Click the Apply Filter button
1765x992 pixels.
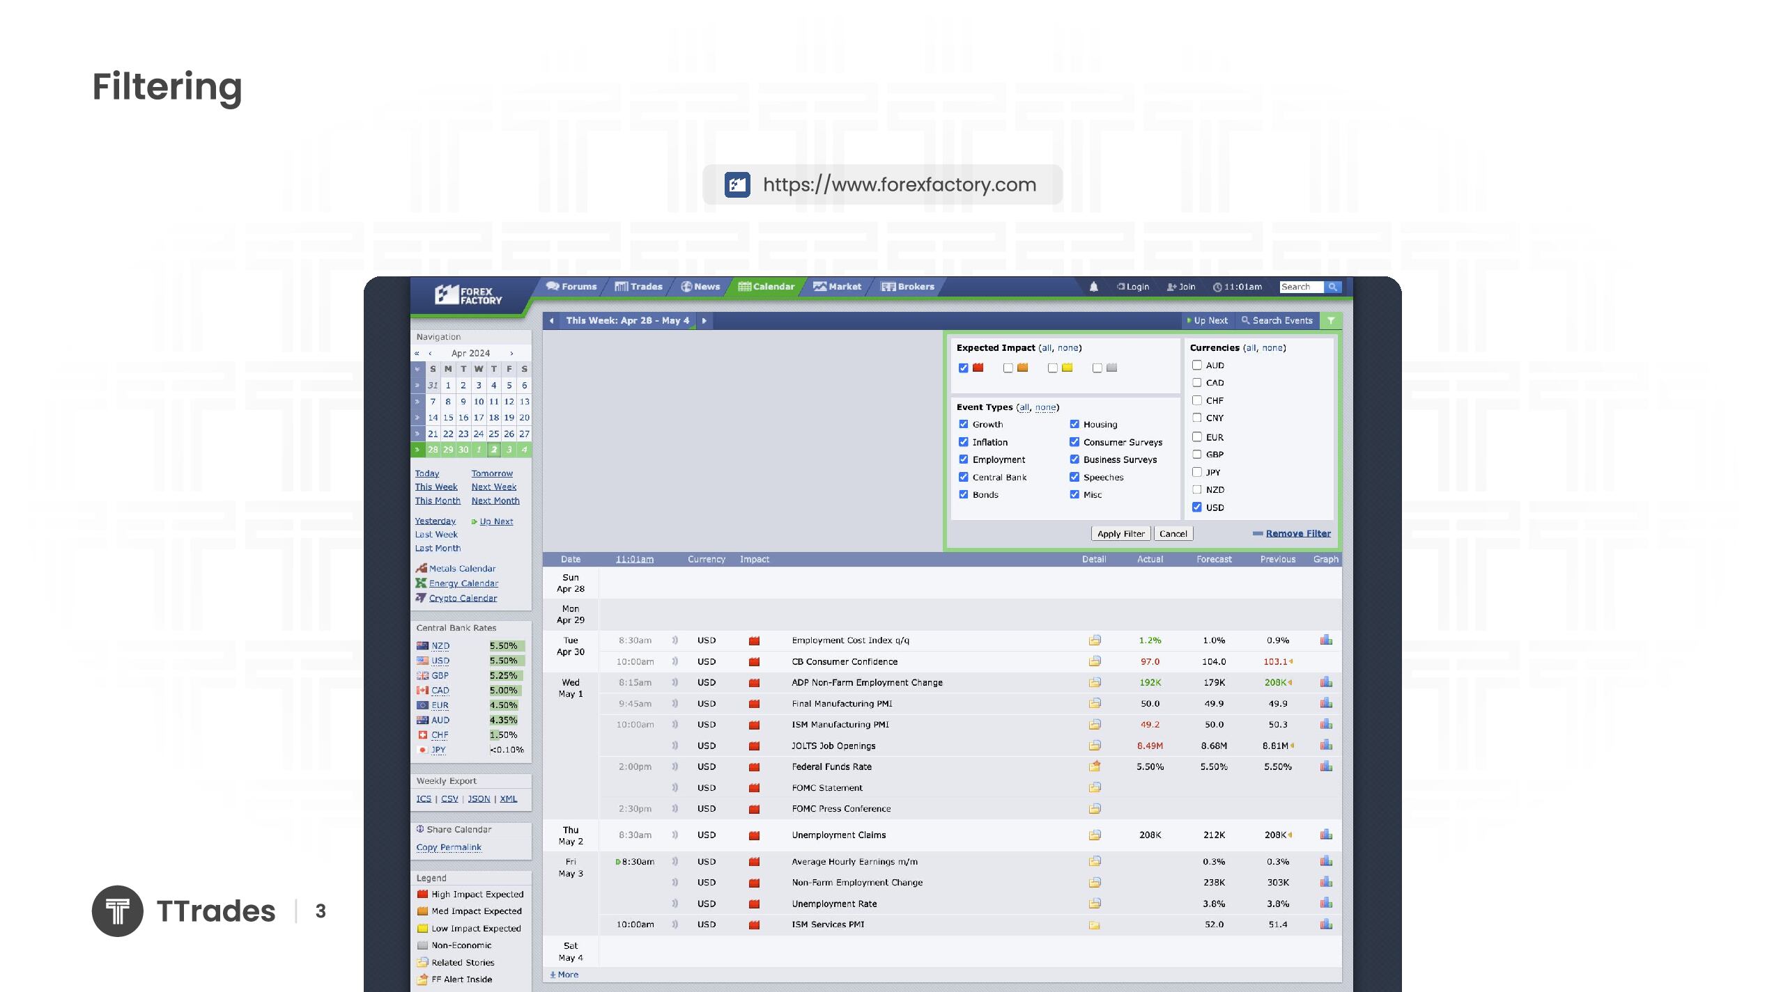pos(1120,534)
